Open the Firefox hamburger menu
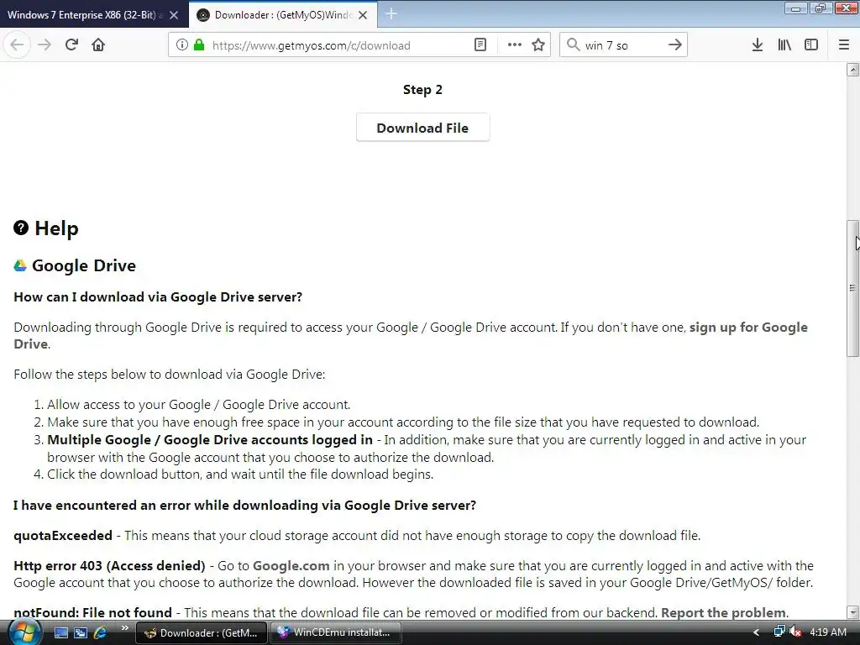This screenshot has width=860, height=645. point(844,45)
